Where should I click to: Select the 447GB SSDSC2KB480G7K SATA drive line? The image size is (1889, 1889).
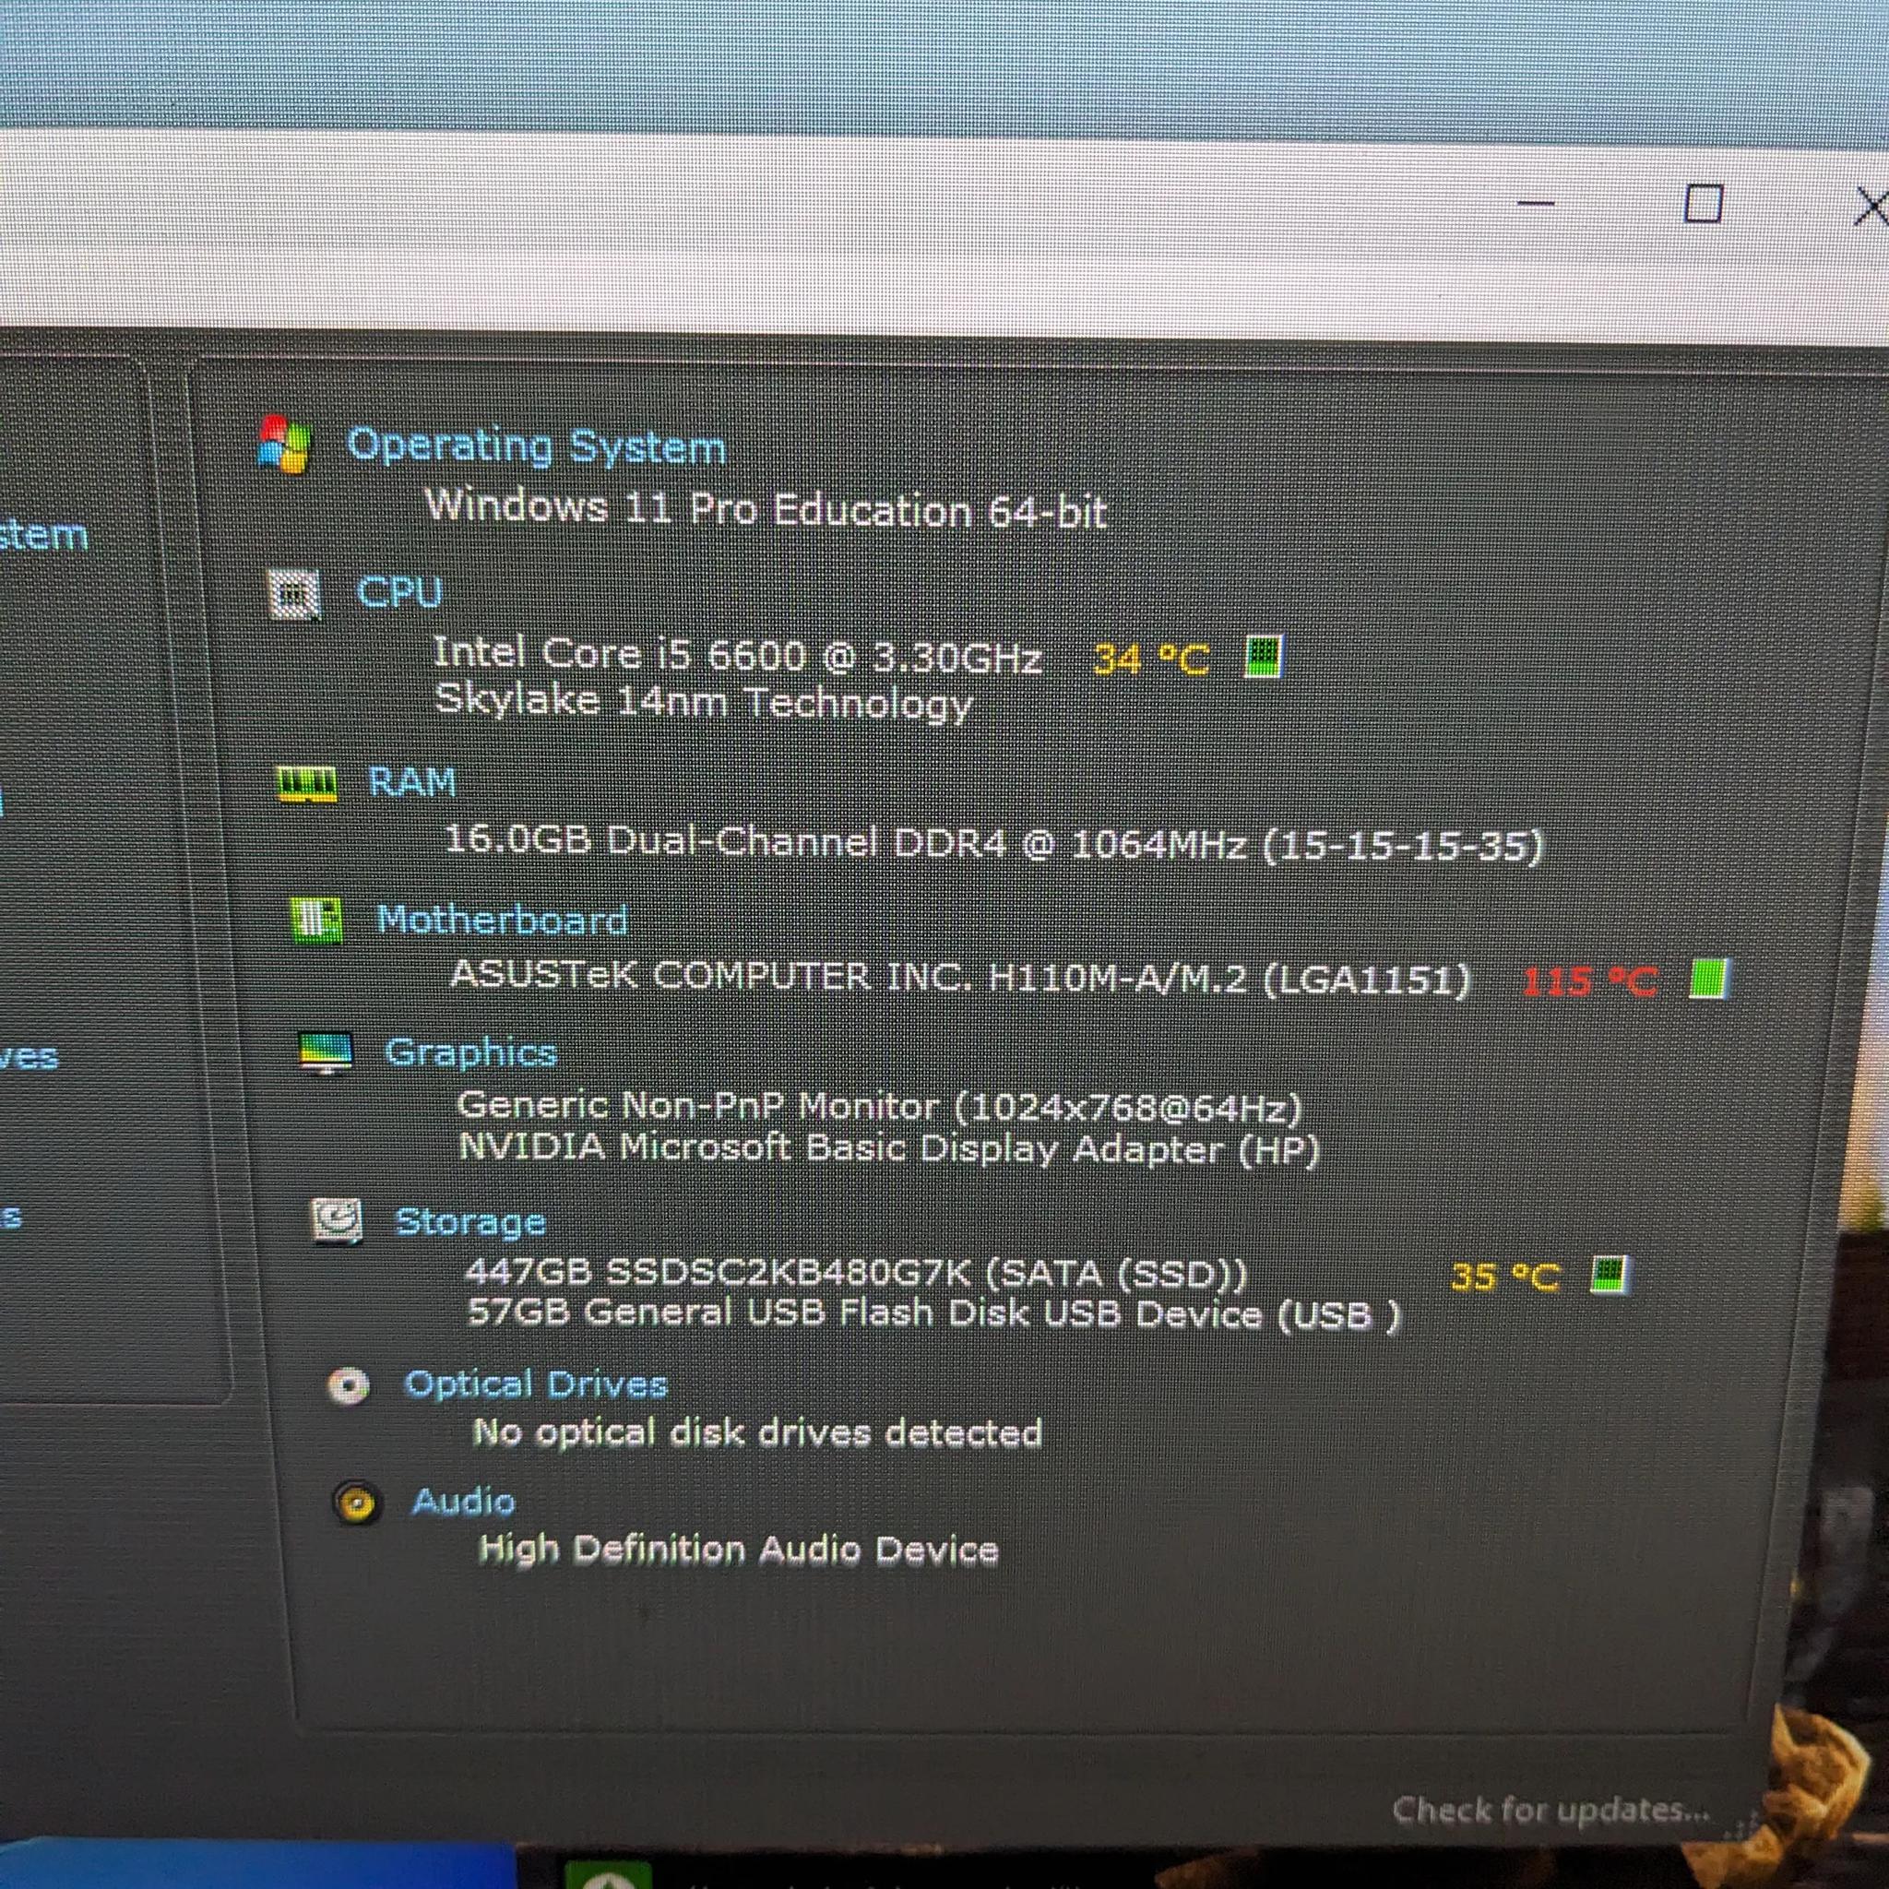point(857,1273)
